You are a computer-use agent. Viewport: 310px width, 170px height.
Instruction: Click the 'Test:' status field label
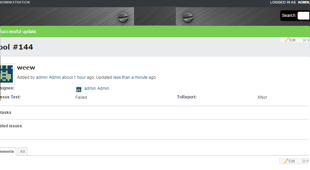[16, 97]
